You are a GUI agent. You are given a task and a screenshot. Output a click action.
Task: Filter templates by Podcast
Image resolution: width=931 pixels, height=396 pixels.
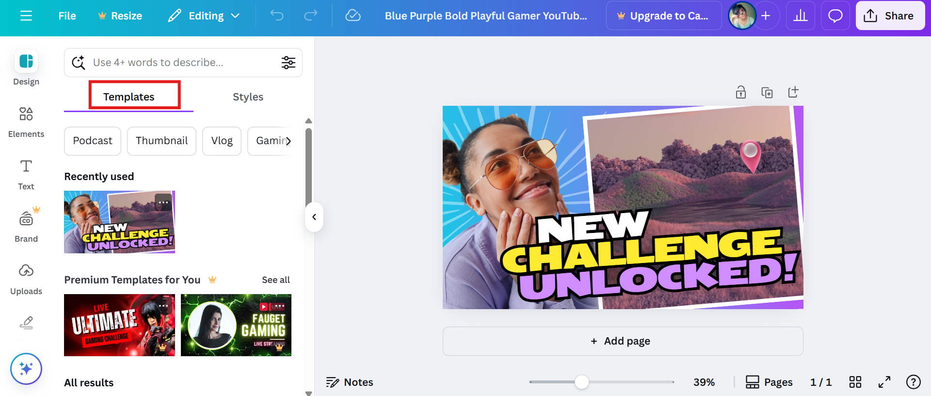coord(93,141)
